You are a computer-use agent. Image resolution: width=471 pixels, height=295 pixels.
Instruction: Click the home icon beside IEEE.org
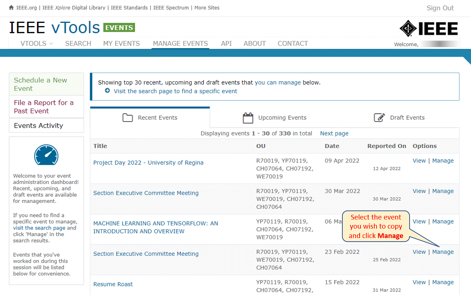coord(11,8)
